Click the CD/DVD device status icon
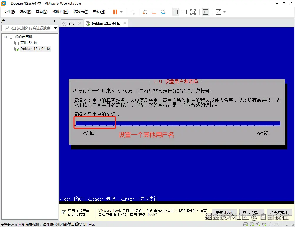 (x=252, y=224)
